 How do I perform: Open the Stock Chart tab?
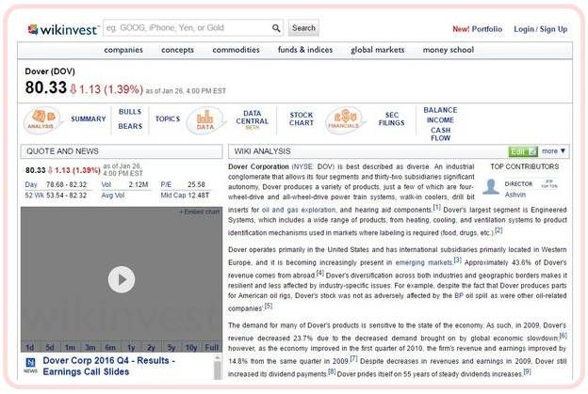pyautogui.click(x=302, y=119)
